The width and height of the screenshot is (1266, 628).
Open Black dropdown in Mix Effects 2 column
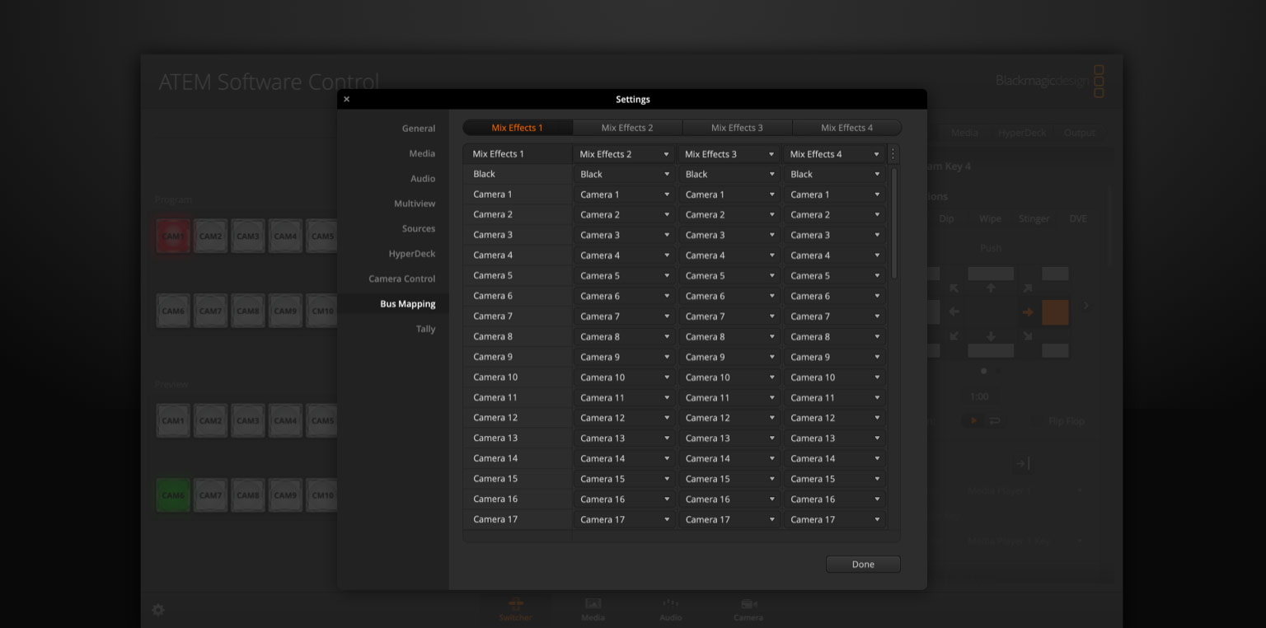click(624, 175)
